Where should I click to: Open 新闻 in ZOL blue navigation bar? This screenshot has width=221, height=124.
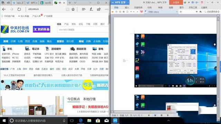click(x=6, y=41)
